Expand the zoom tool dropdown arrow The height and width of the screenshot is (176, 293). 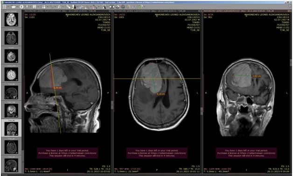tap(91, 7)
